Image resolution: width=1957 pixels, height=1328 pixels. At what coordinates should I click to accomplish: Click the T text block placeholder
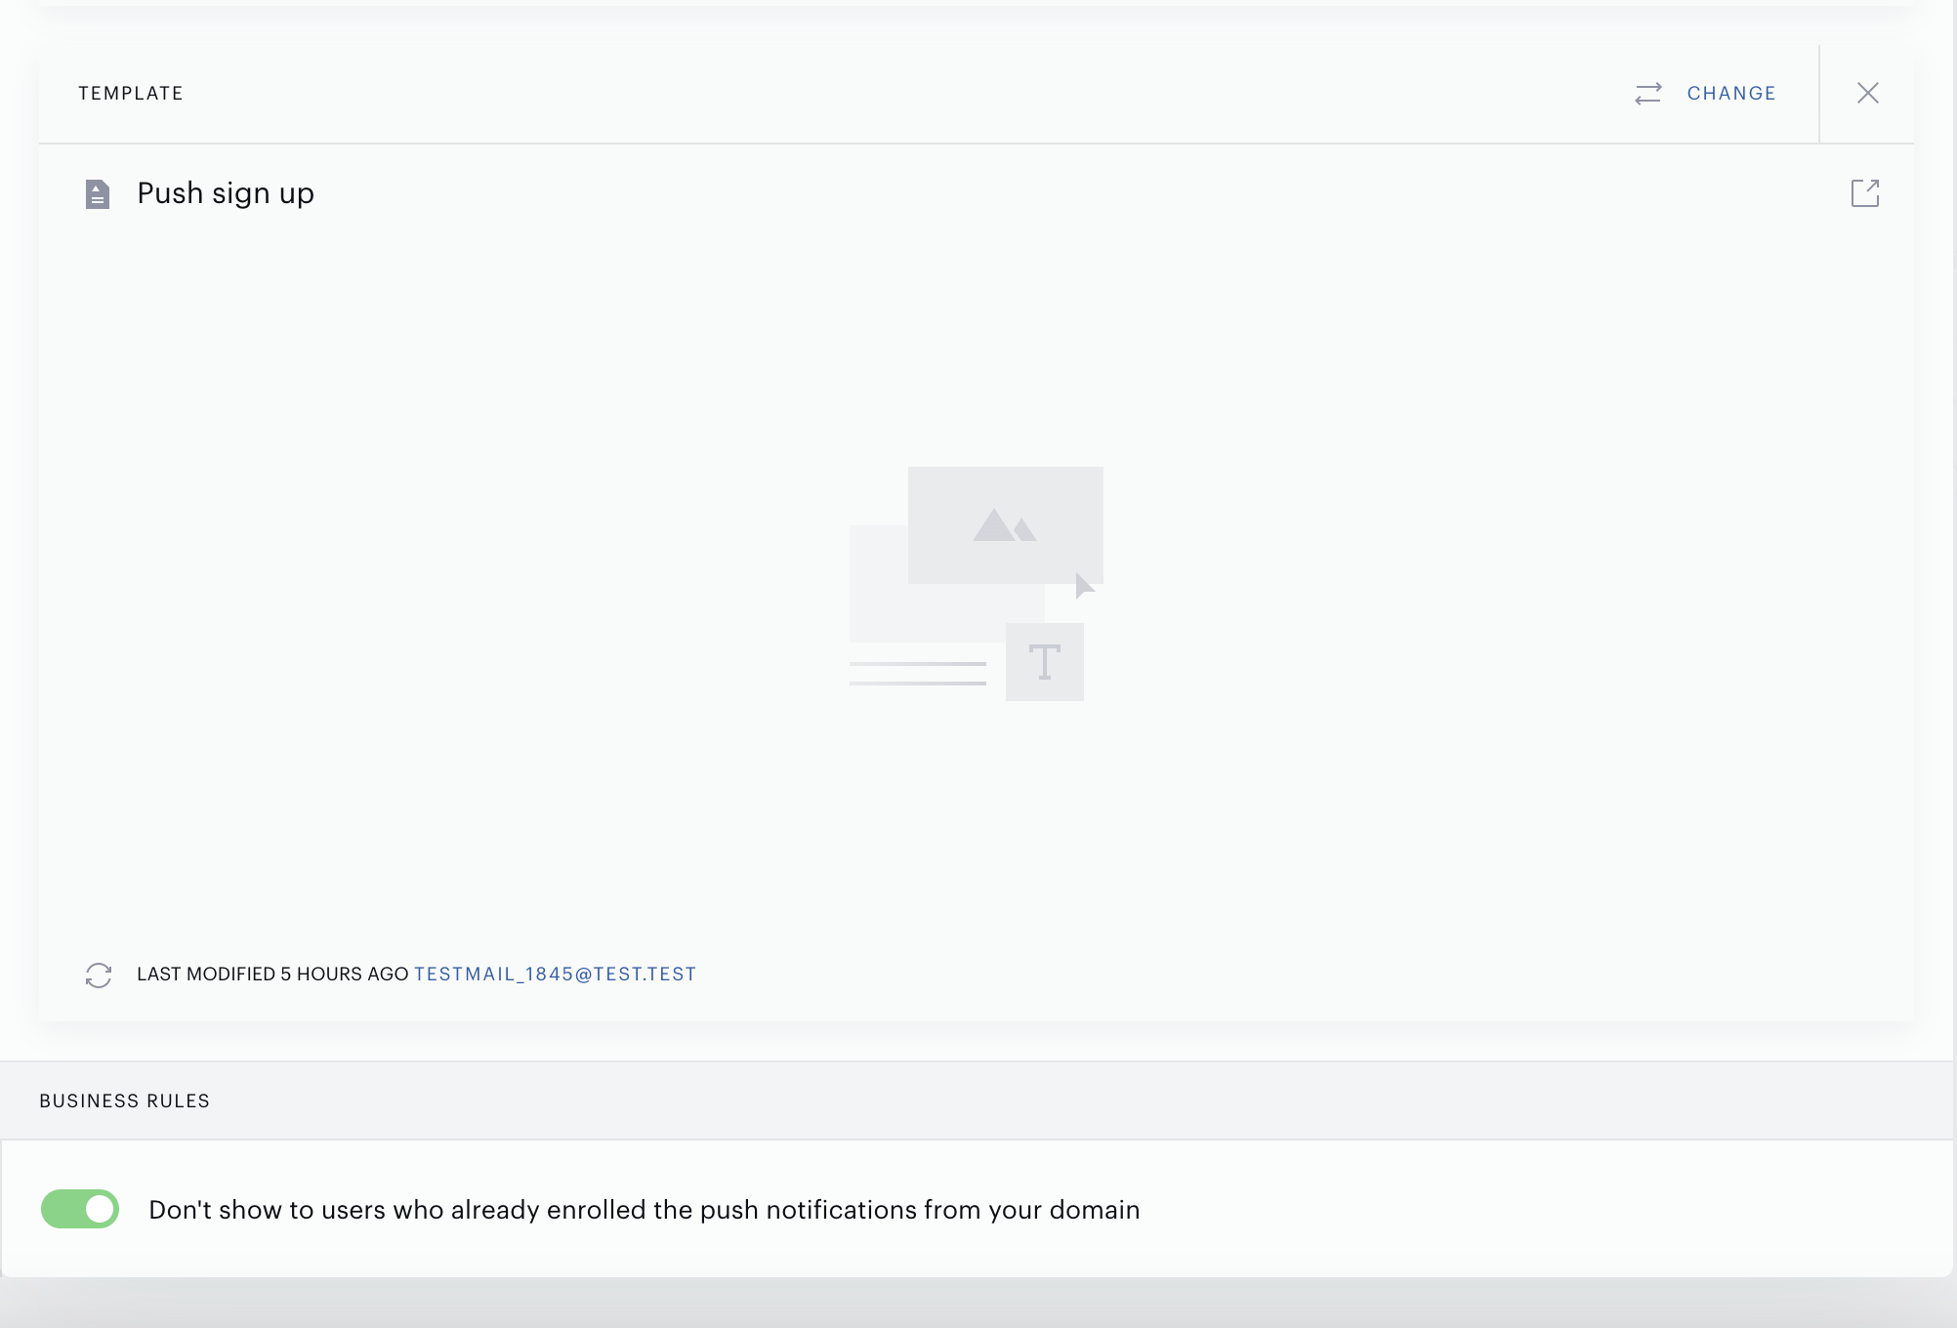pos(1045,662)
